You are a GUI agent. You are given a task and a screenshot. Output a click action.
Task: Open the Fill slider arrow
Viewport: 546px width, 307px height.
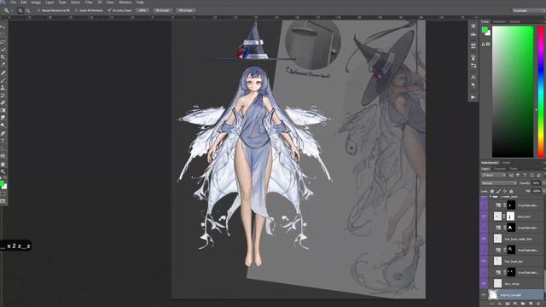click(x=544, y=191)
